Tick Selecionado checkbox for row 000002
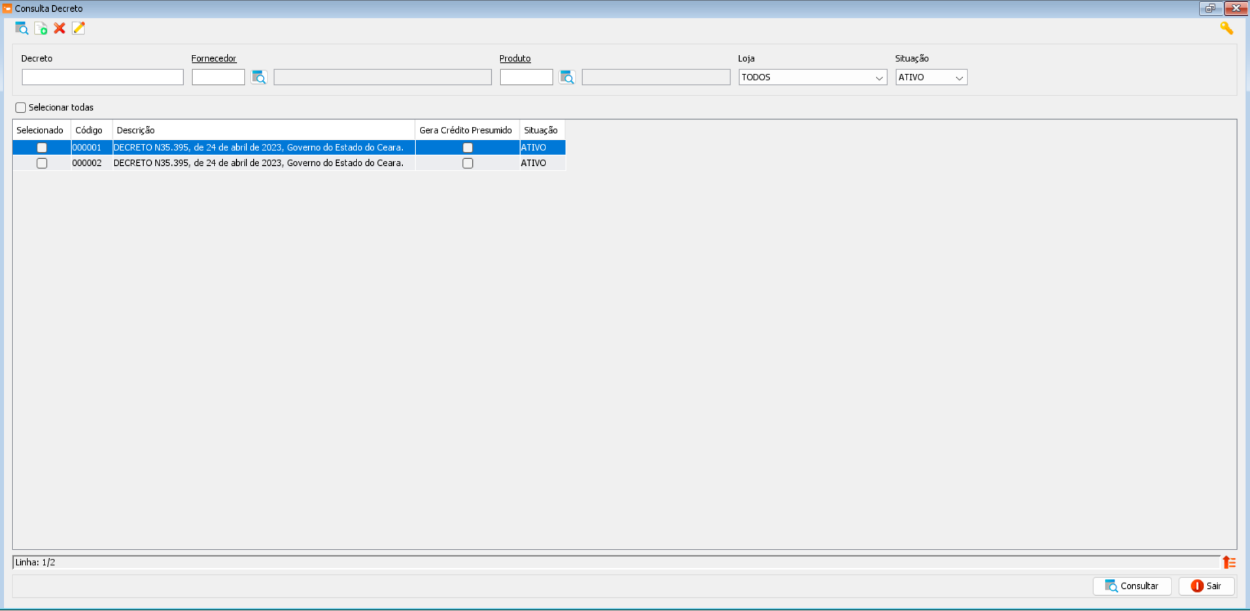This screenshot has width=1250, height=611. (42, 163)
